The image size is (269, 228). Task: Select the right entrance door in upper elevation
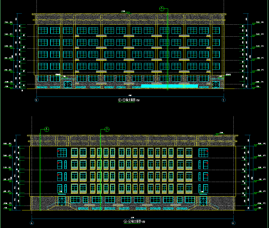click(216, 85)
